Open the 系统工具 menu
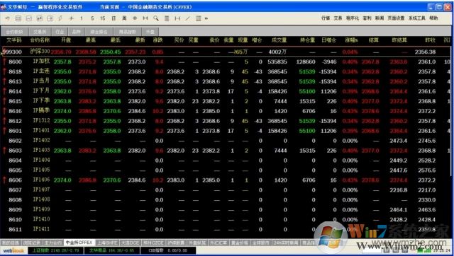 click(417, 18)
